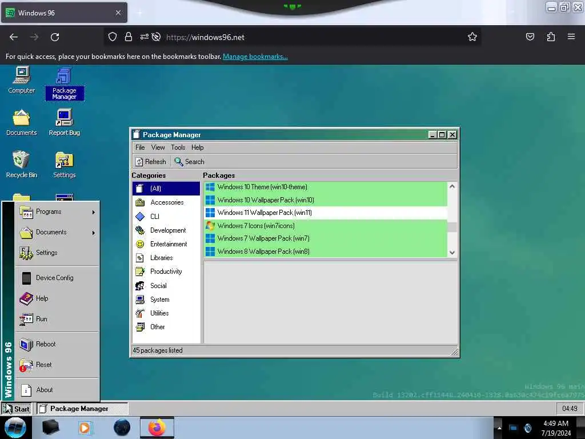The height and width of the screenshot is (439, 585).
Task: Open Firefox extensions puzzle icon
Action: (x=551, y=37)
